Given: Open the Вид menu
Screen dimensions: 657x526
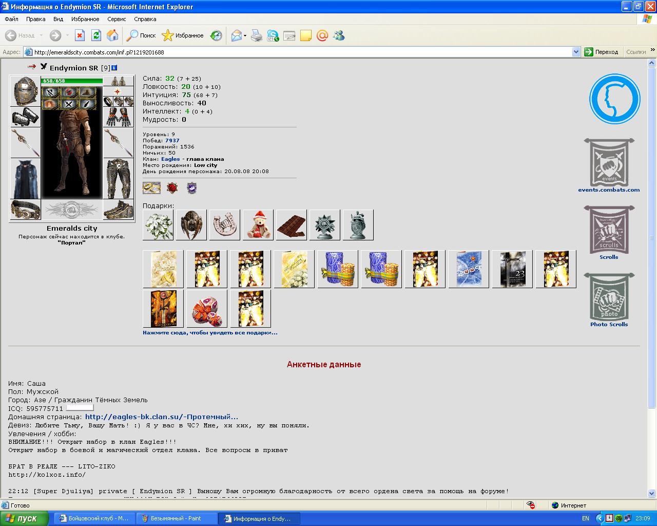Looking at the screenshot, I should pos(58,19).
